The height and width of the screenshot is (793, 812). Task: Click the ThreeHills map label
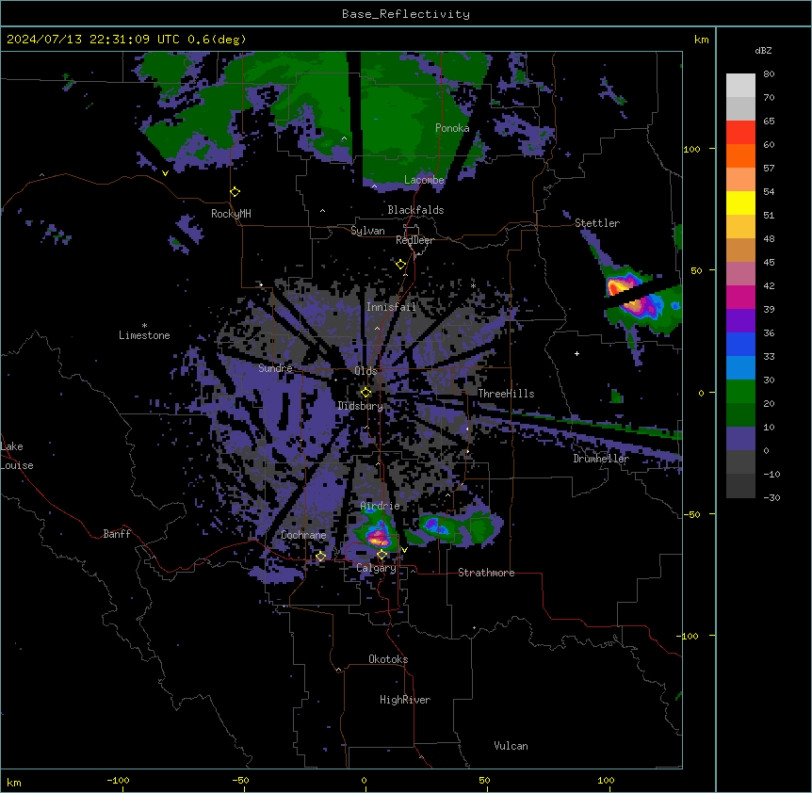506,394
